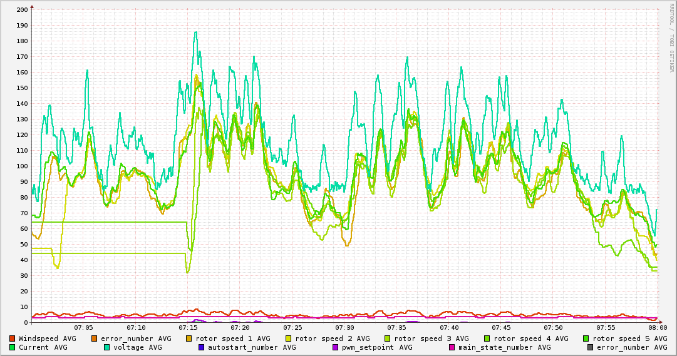The height and width of the screenshot is (356, 677).
Task: Click the 130 value on vertical axis
Action: [21, 119]
